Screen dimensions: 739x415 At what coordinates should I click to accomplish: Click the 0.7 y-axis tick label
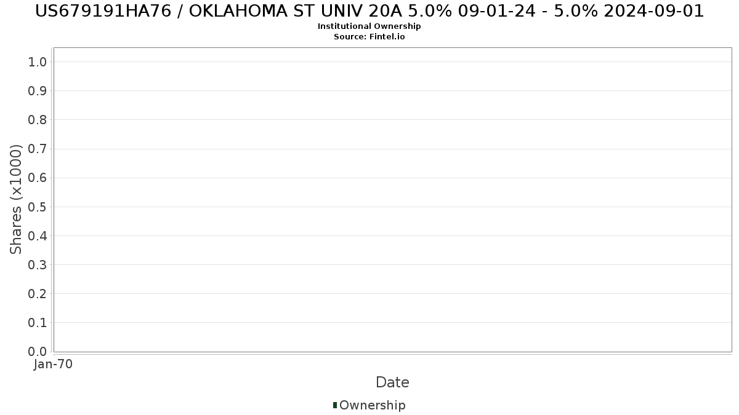click(x=38, y=149)
